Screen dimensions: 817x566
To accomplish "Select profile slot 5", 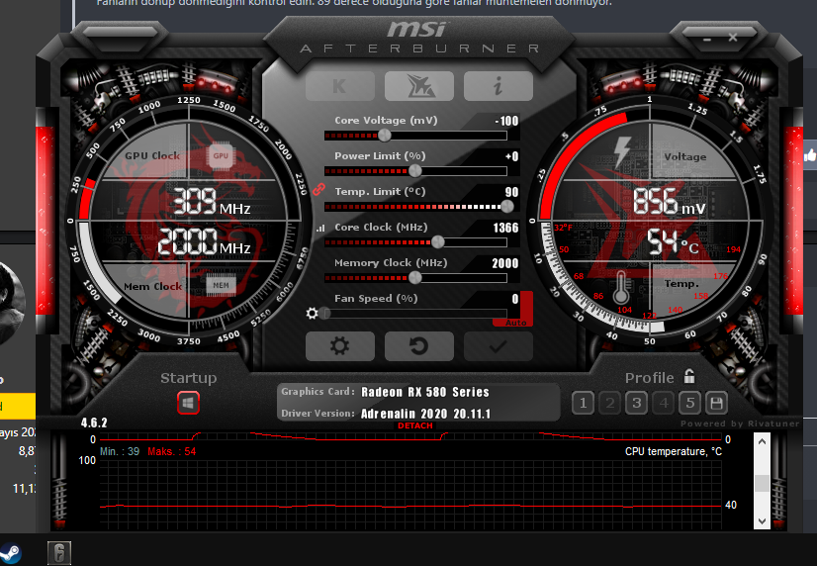I will [x=689, y=403].
